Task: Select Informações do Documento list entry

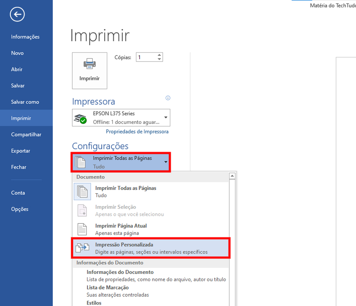Action: (120, 272)
